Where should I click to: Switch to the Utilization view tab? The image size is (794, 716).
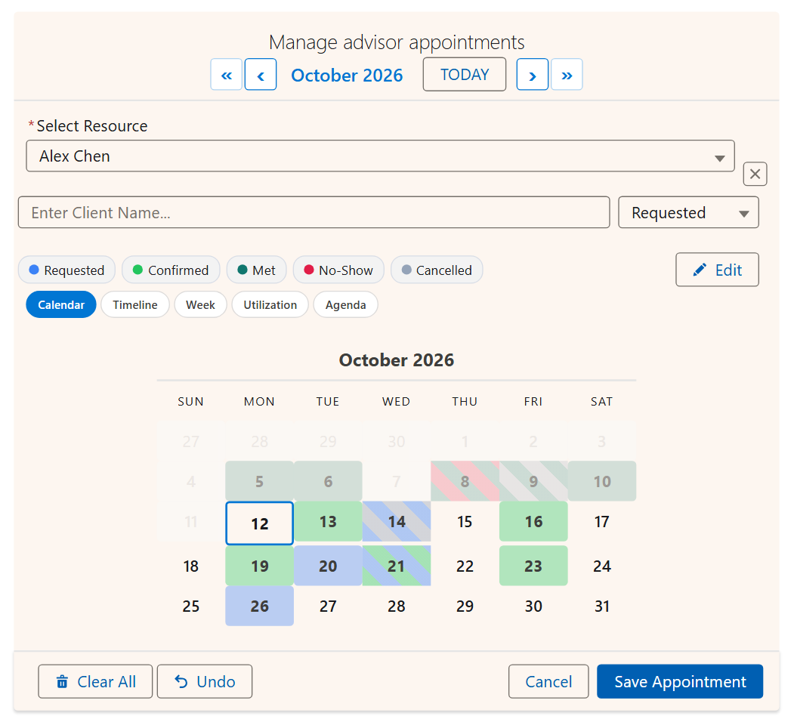click(x=270, y=304)
